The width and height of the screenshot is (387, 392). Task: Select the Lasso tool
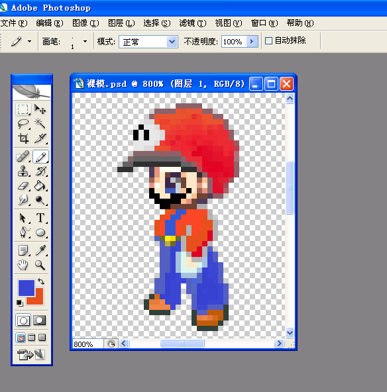(23, 124)
